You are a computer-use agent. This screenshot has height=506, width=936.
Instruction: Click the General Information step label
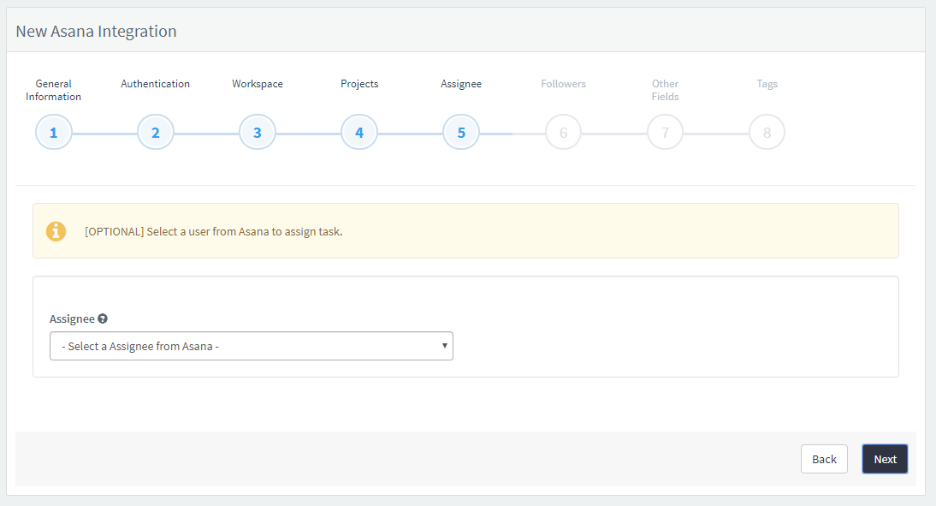(x=53, y=90)
